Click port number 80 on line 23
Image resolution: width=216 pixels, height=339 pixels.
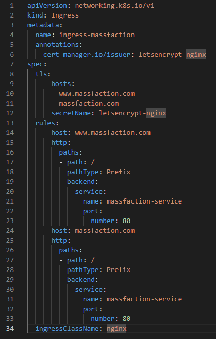(x=126, y=221)
